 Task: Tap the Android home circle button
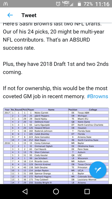point(56,191)
